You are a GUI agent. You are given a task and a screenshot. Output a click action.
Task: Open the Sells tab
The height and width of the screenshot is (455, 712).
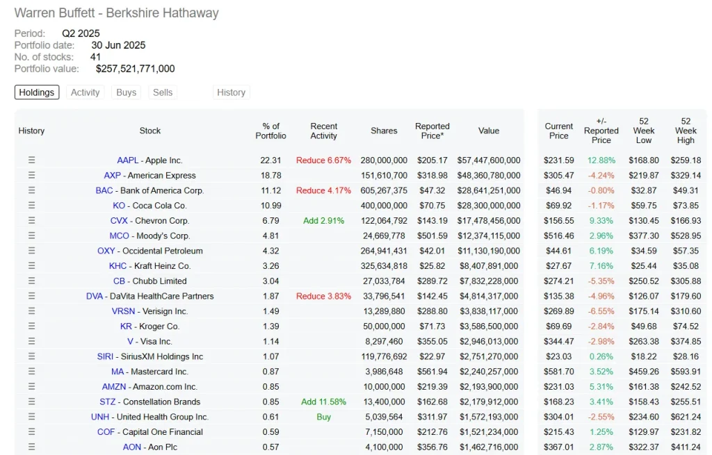[163, 92]
